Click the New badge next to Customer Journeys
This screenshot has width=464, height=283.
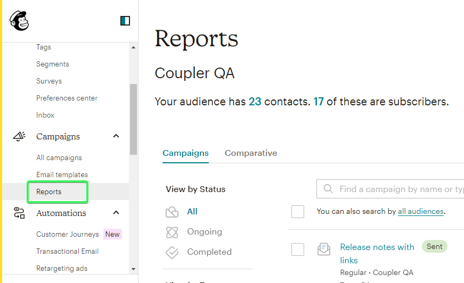(112, 234)
